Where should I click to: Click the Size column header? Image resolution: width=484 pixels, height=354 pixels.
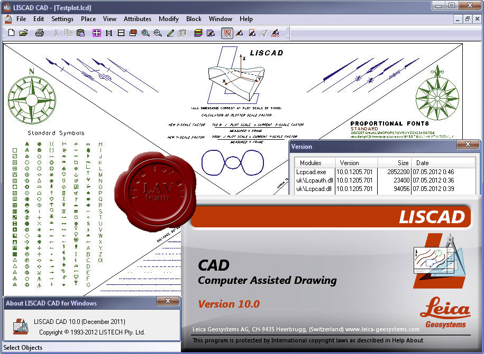(395, 163)
